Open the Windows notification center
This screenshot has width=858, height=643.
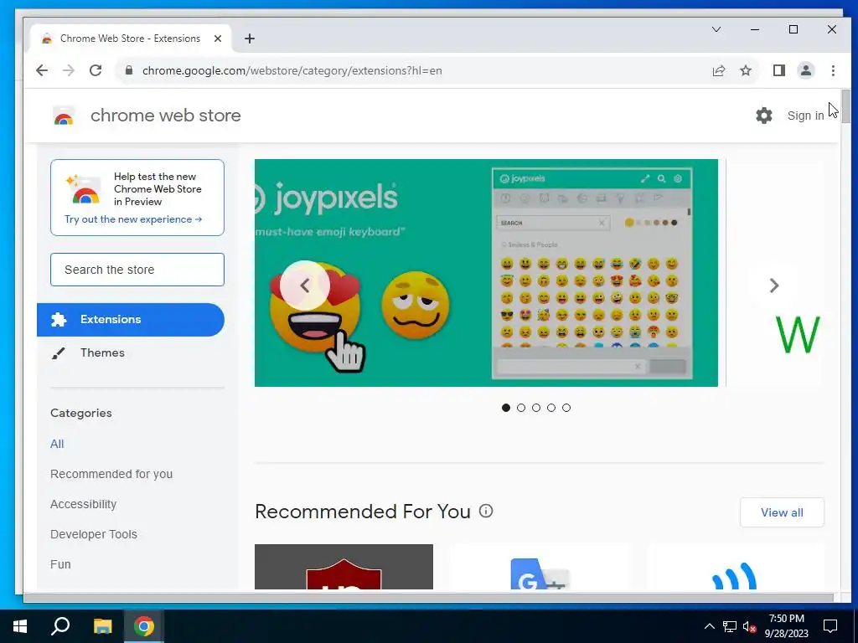[830, 626]
